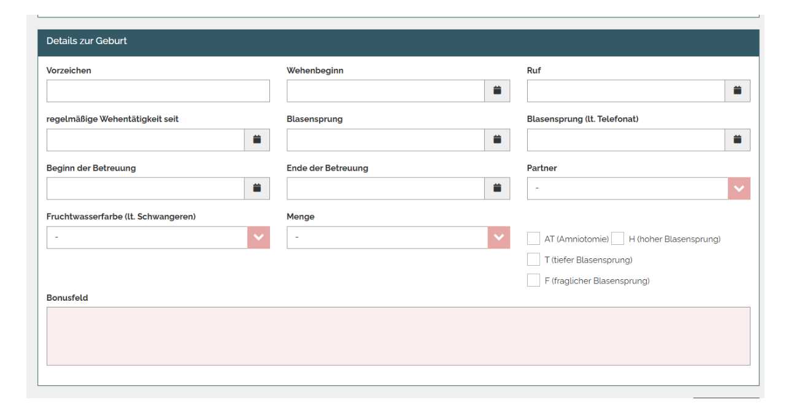The width and height of the screenshot is (791, 413).
Task: Open the Beginn der Betreuung calendar
Action: click(258, 188)
